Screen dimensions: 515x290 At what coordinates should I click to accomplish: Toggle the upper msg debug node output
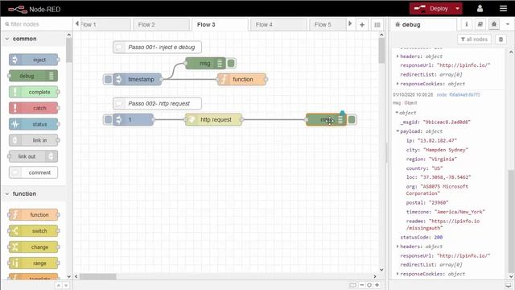pos(231,63)
